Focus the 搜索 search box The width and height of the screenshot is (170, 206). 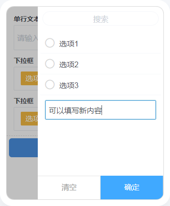click(x=101, y=18)
